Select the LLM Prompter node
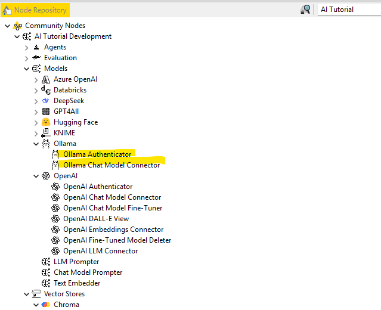Image resolution: width=381 pixels, height=310 pixels. 76,262
